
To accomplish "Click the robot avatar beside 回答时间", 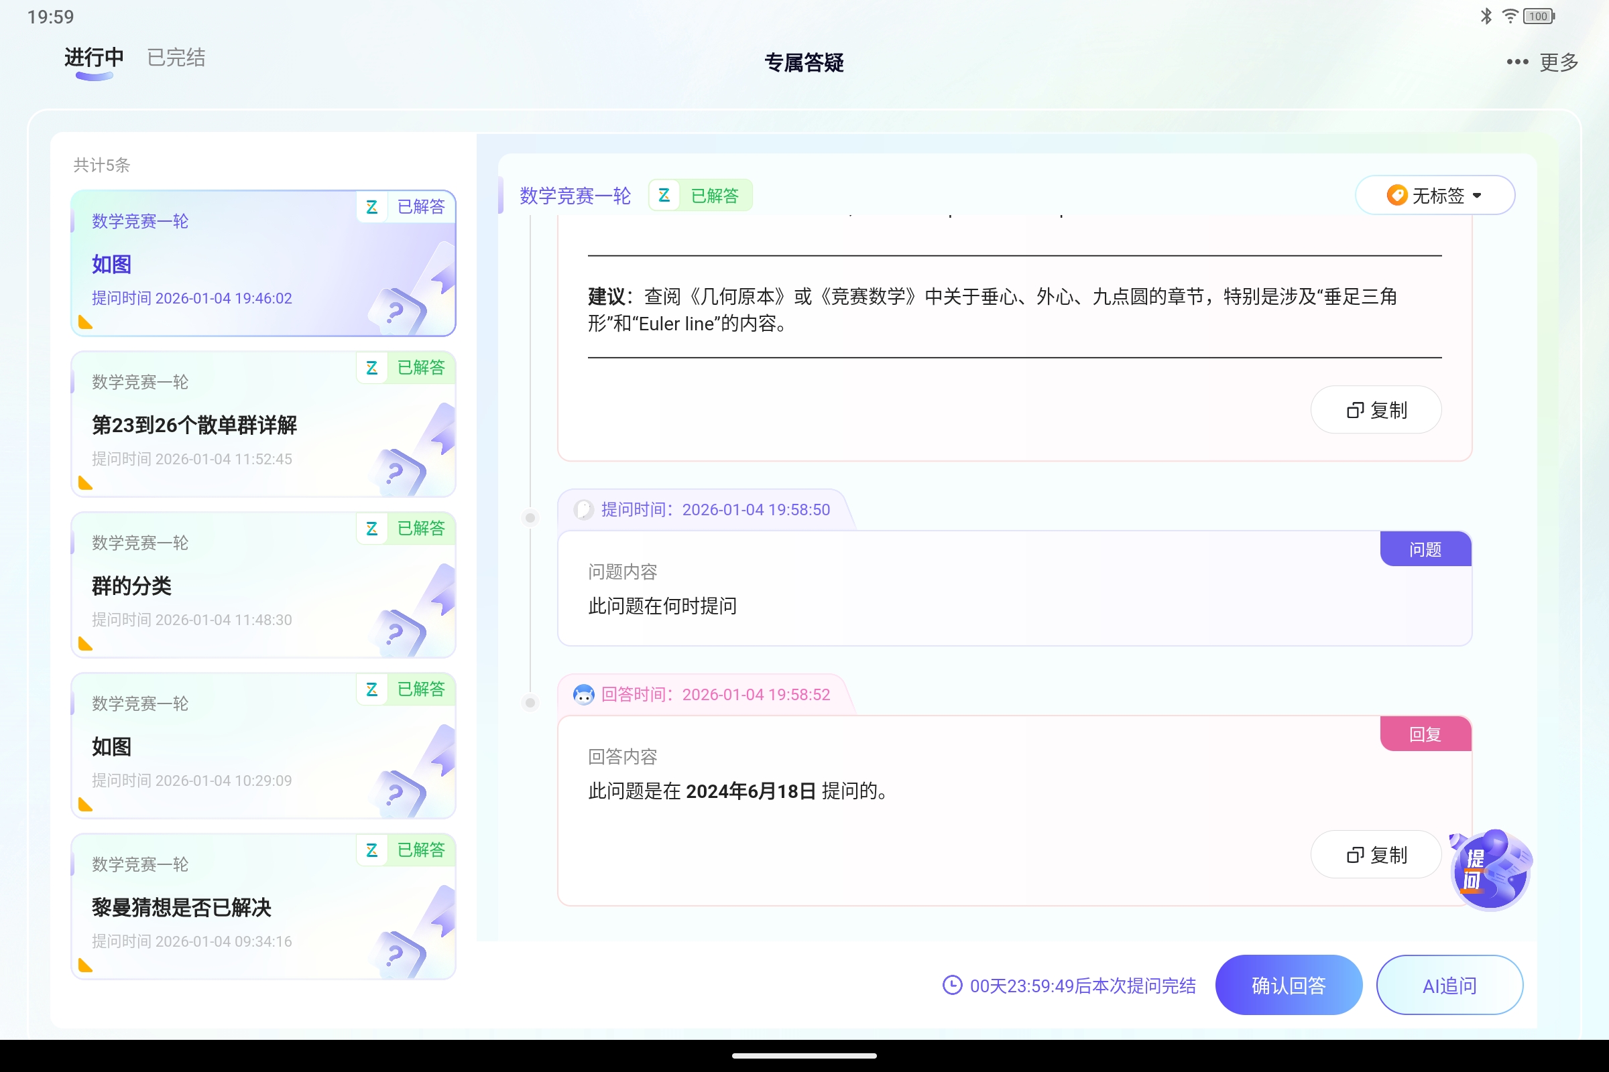I will (x=583, y=694).
